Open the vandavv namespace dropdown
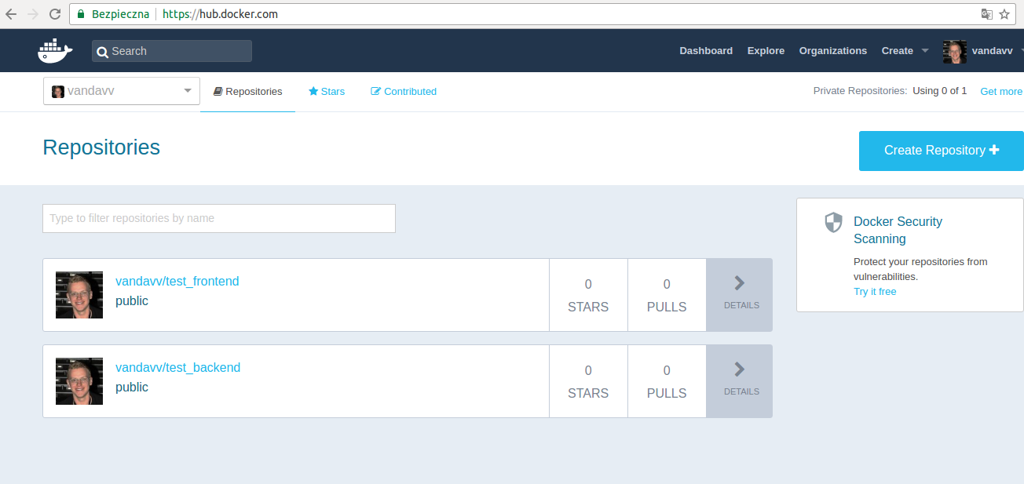Image resolution: width=1024 pixels, height=484 pixels. 122,91
